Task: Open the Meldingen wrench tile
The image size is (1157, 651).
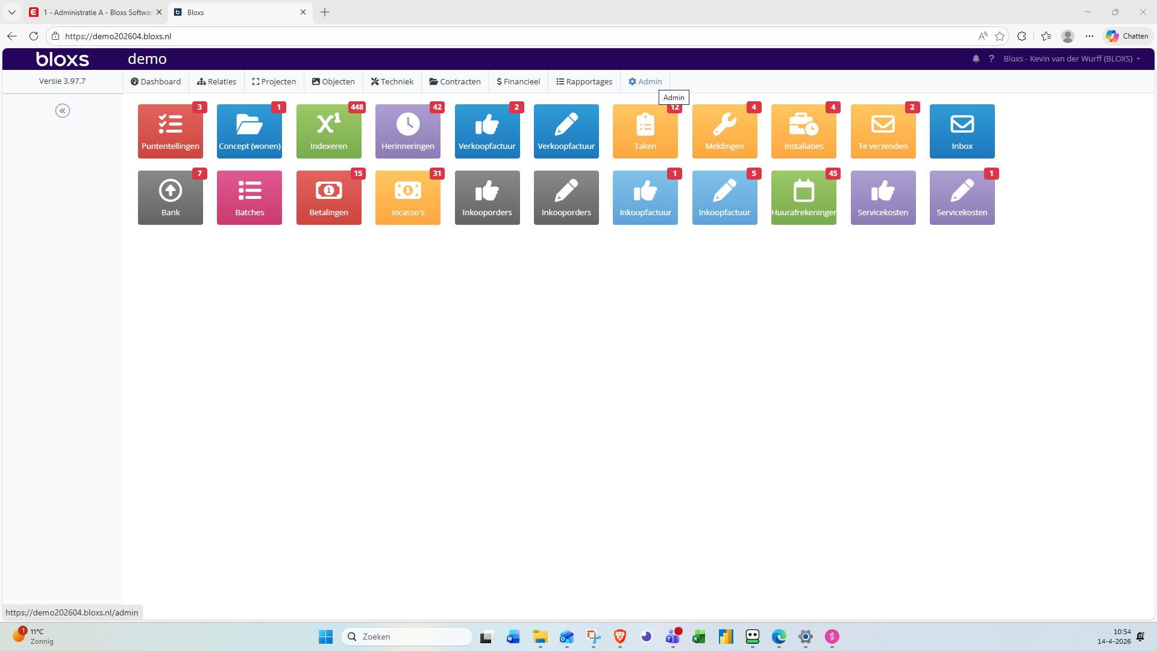Action: click(x=724, y=131)
